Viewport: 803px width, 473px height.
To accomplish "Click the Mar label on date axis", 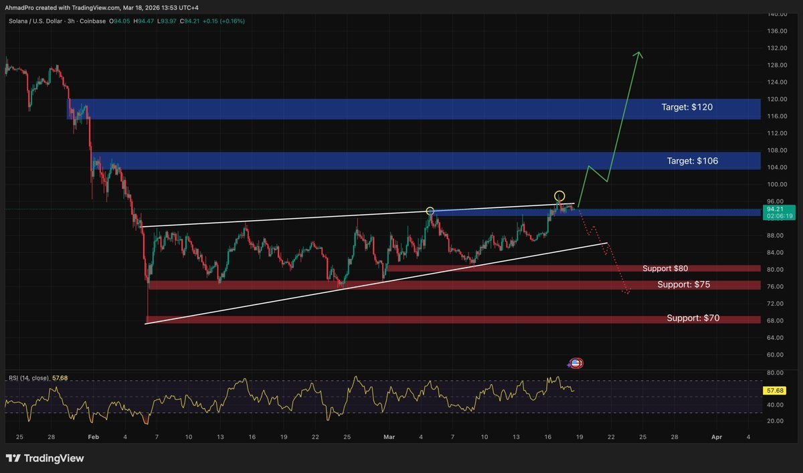I will pyautogui.click(x=389, y=437).
